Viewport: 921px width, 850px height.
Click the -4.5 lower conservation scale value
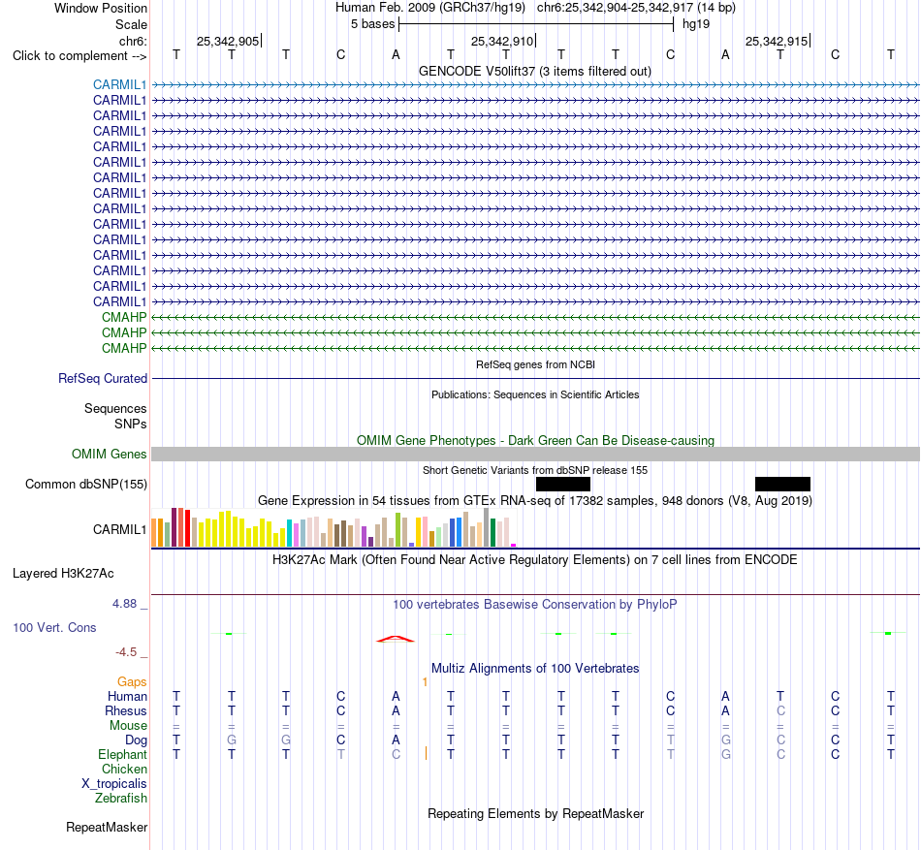point(126,652)
